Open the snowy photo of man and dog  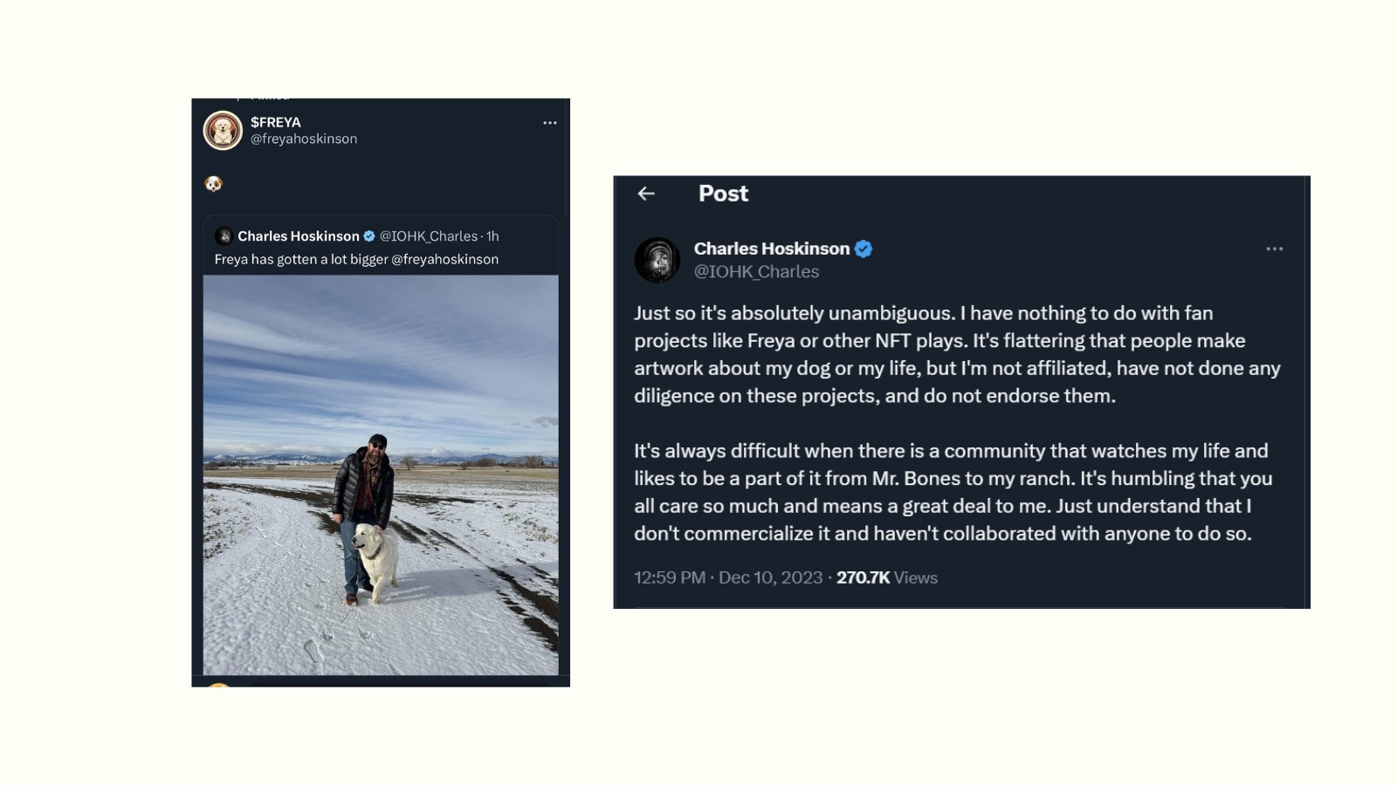[381, 475]
